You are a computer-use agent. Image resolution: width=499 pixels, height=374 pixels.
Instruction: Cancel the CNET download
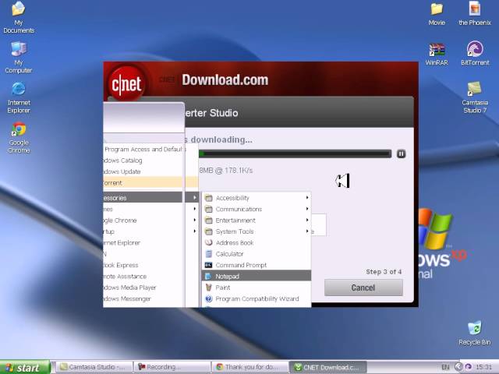point(363,288)
